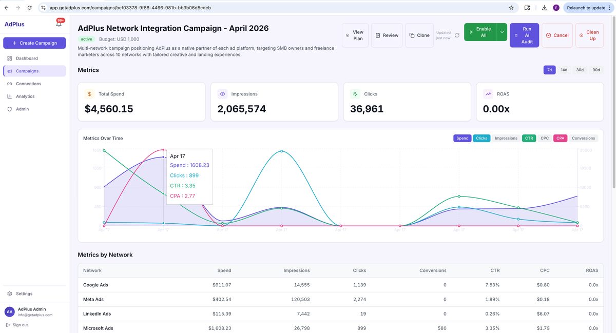616x333 pixels.
Task: Click the refresh metrics icon
Action: click(457, 35)
